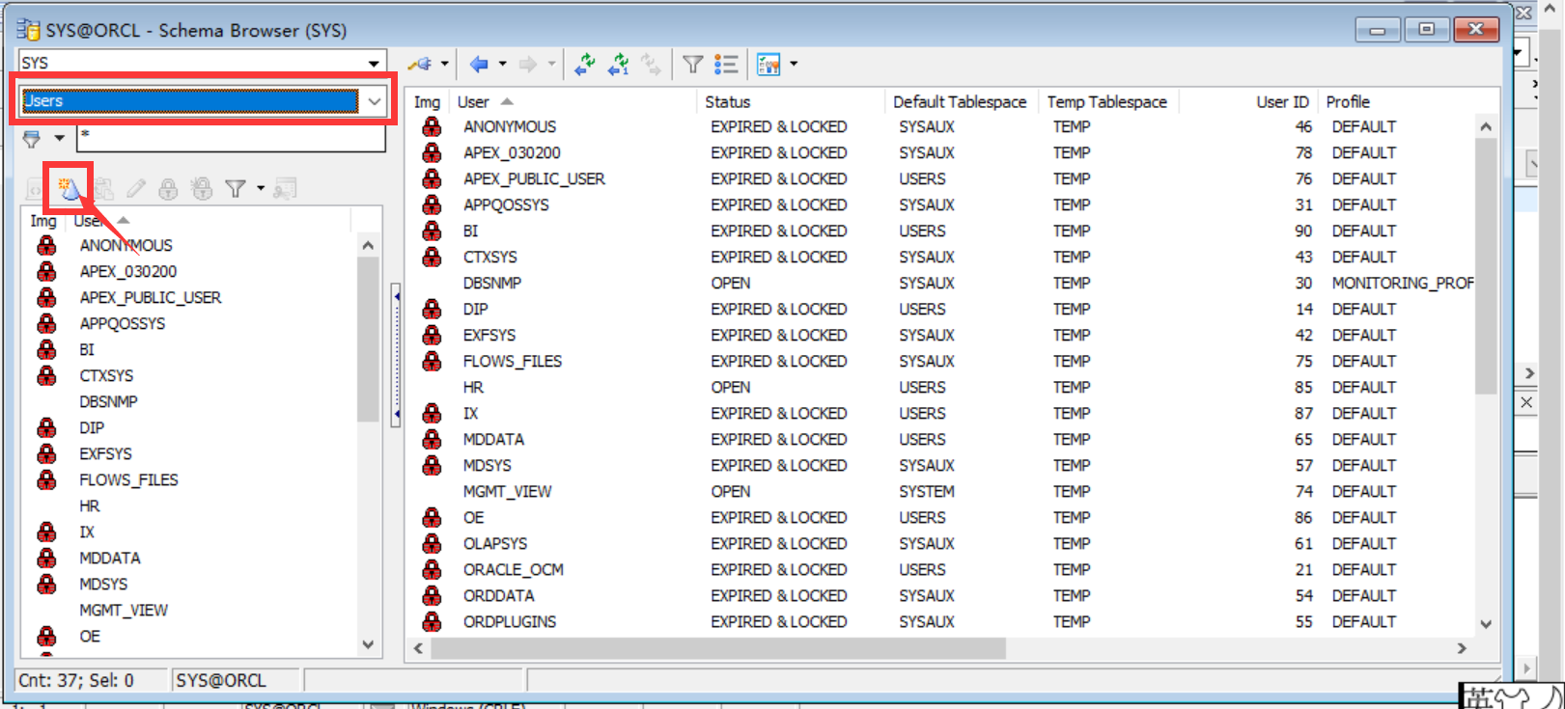Select HR in the left user list
Viewport: 1565px width, 709px height.
[89, 506]
